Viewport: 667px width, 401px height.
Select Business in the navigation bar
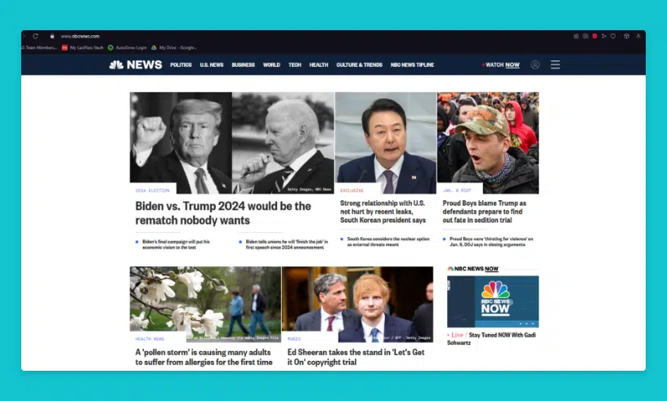[x=243, y=65]
